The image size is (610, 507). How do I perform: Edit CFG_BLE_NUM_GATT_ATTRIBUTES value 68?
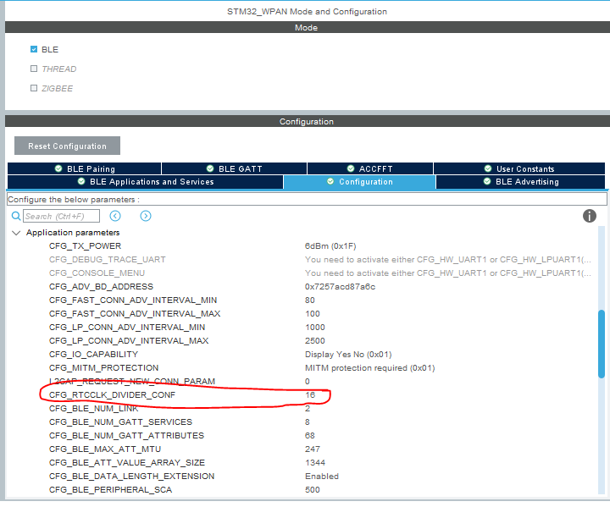point(310,435)
